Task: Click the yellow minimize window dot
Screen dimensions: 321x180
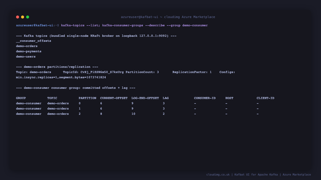Action: [23, 17]
